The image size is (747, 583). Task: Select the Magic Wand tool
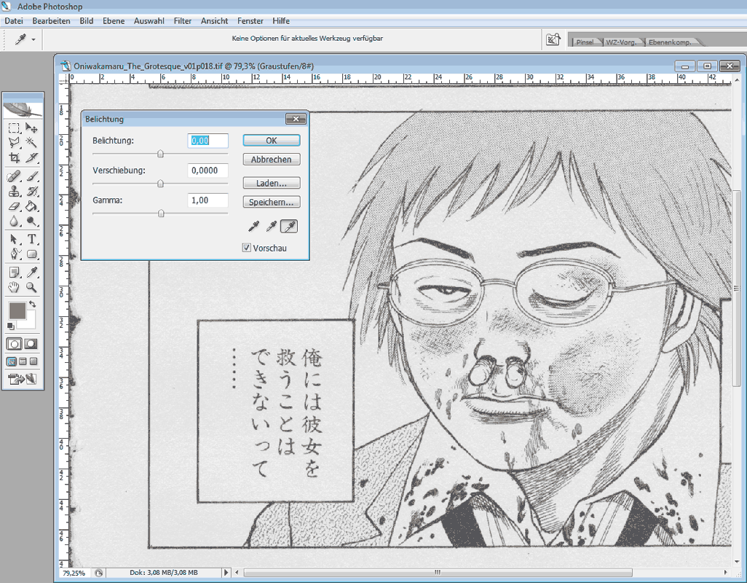click(x=31, y=143)
